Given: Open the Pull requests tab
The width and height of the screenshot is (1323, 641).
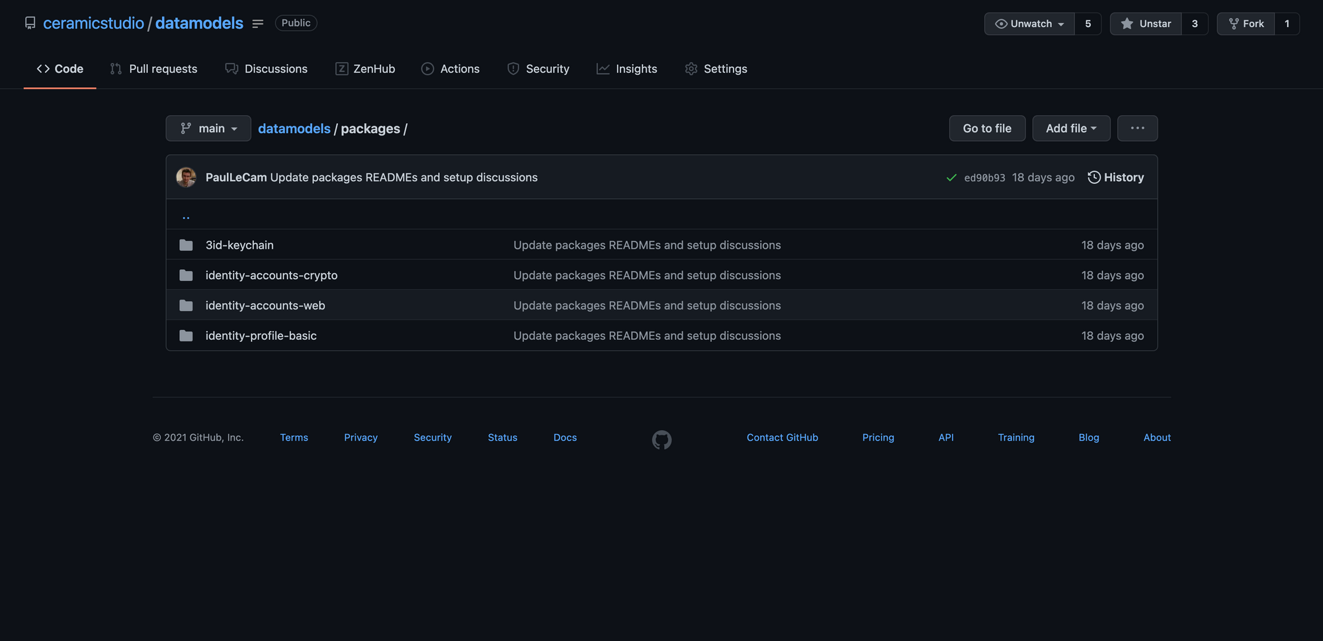Looking at the screenshot, I should (153, 69).
